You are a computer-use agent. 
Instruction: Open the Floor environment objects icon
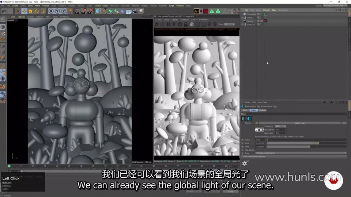pyautogui.click(x=129, y=11)
